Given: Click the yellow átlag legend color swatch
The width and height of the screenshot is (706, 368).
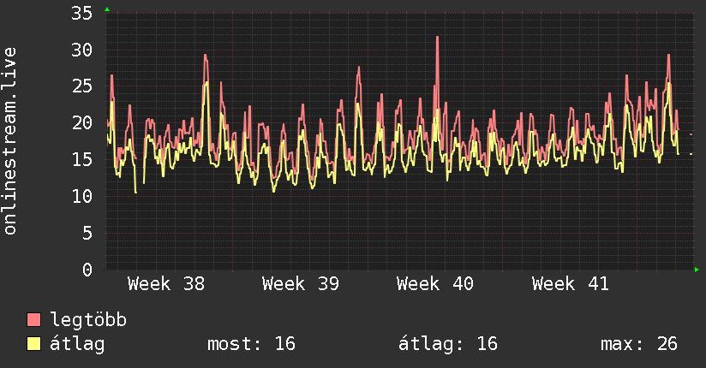Looking at the screenshot, I should [33, 344].
